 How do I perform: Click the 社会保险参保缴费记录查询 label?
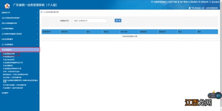[x=12, y=34]
